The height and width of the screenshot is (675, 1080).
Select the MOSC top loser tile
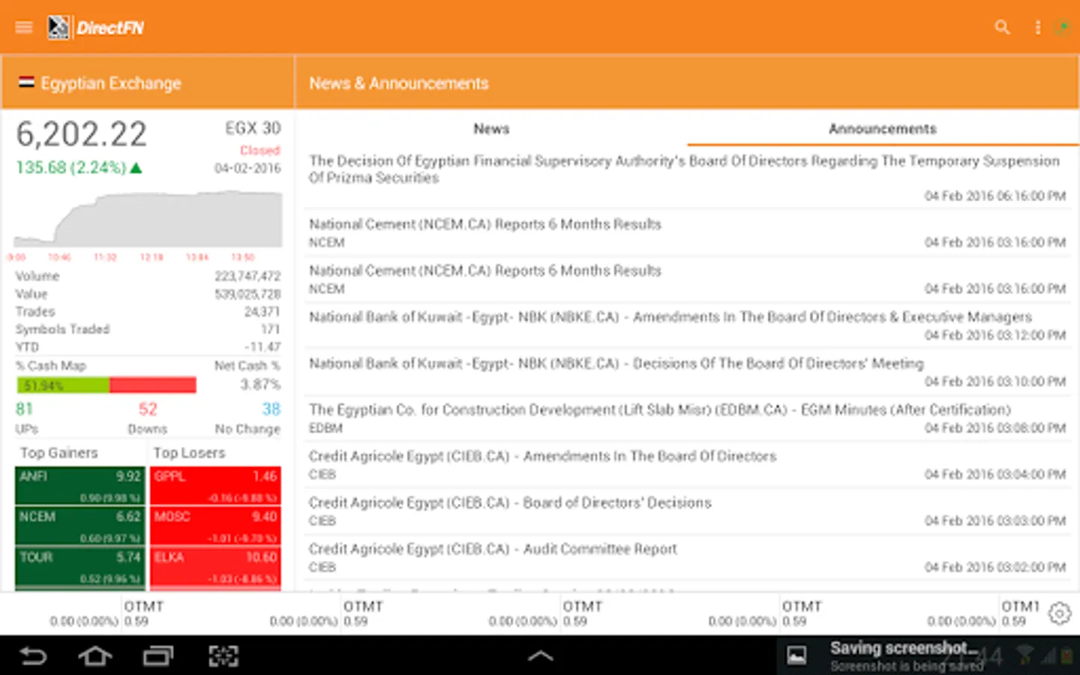tap(216, 526)
